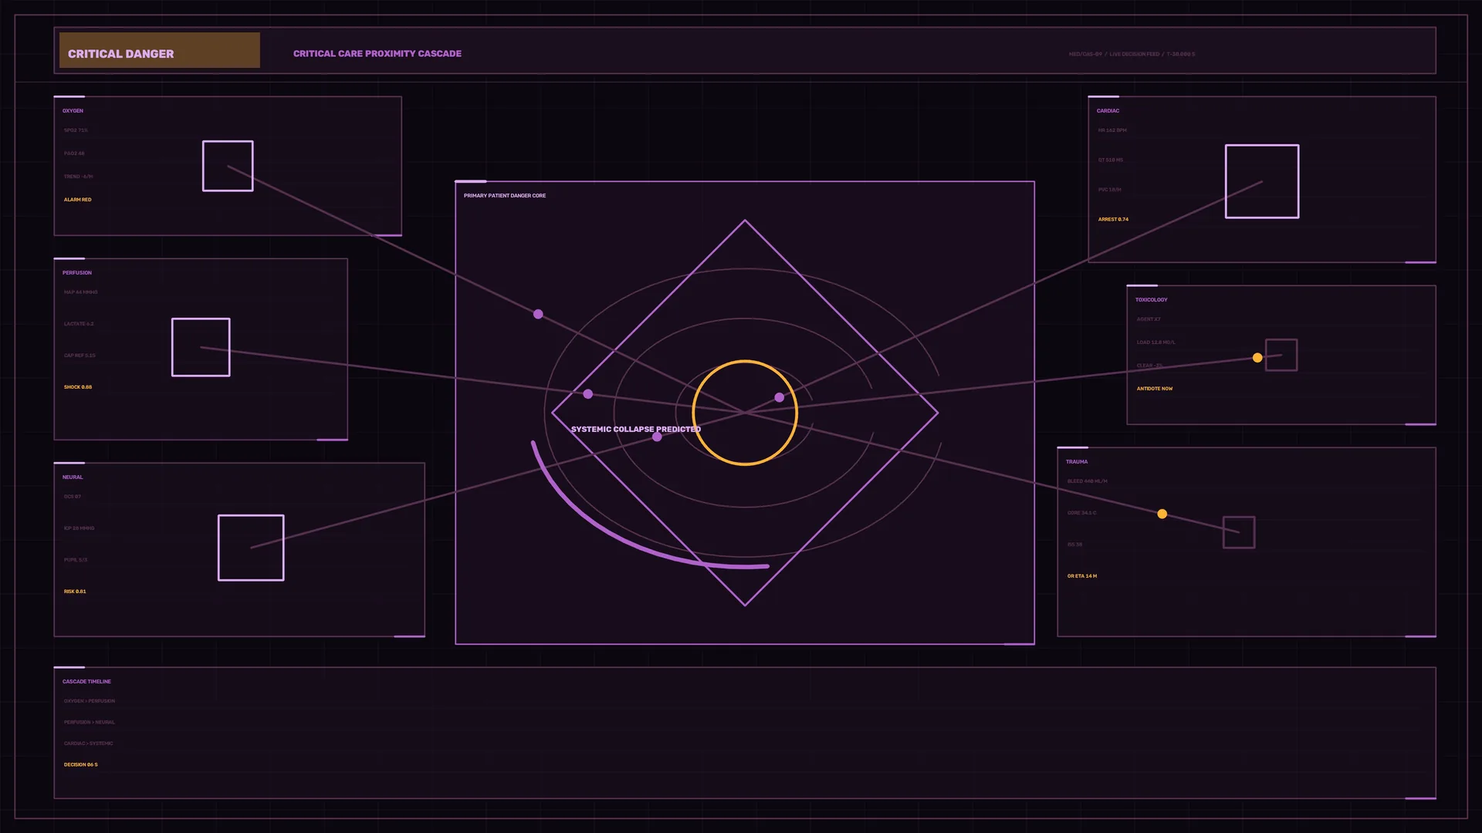Select the Cardiac panel square node

pos(1262,181)
